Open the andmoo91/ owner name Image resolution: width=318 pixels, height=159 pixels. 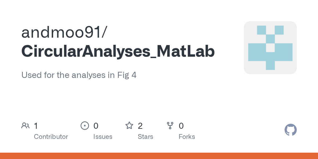point(64,33)
